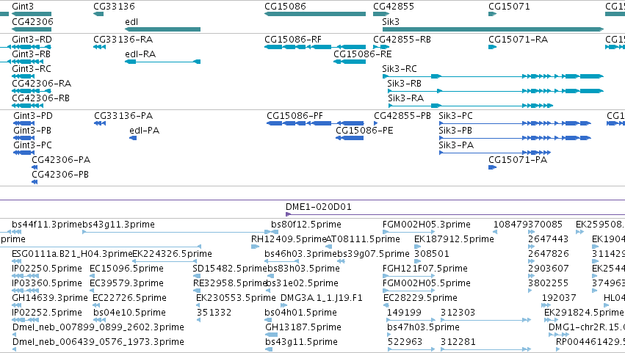Viewport: 625px width, 353px height.
Task: Click the Sik3-RB transcript label
Action: [404, 84]
